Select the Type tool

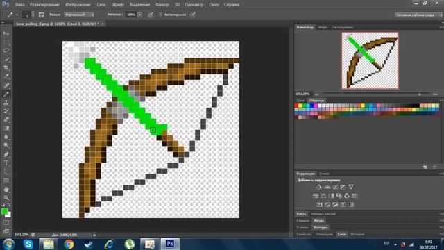point(6,163)
